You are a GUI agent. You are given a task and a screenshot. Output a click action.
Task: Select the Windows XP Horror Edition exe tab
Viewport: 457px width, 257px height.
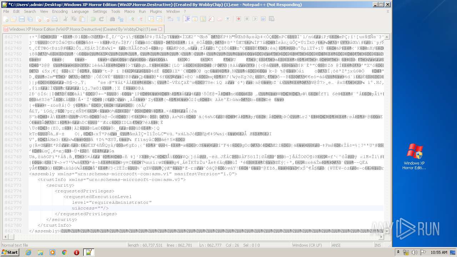(83, 29)
